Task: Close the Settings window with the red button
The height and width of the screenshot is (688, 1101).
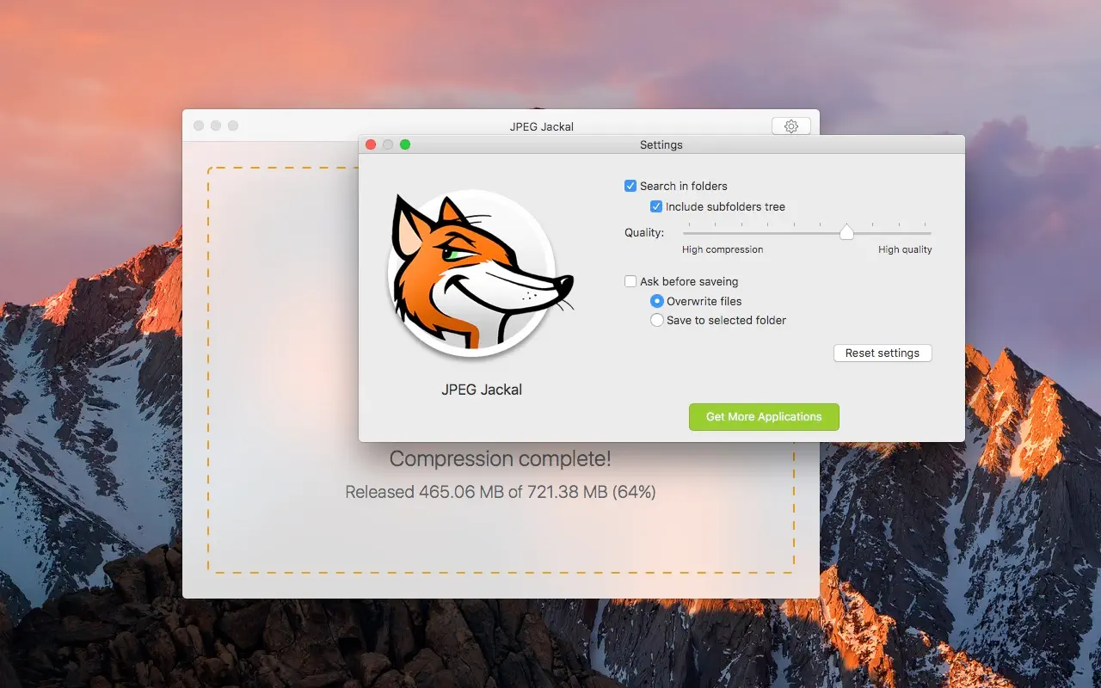Action: coord(371,144)
